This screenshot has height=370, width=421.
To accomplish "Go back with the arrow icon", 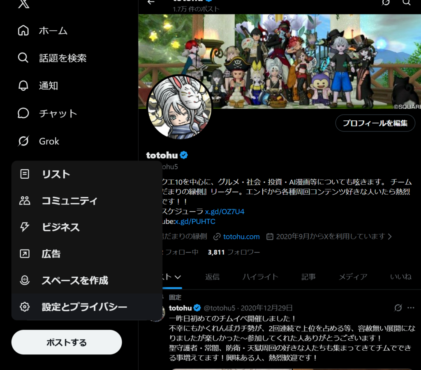I will tap(151, 2).
